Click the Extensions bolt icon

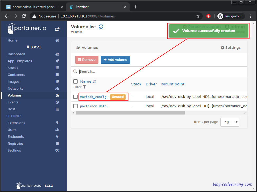point(57,123)
